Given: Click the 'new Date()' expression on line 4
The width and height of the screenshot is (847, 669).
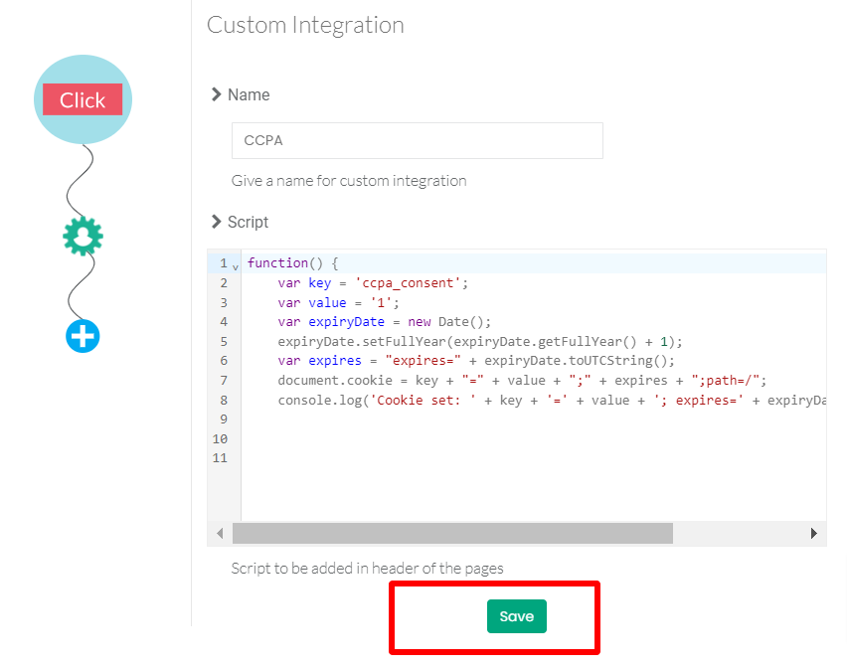Looking at the screenshot, I should [x=449, y=322].
